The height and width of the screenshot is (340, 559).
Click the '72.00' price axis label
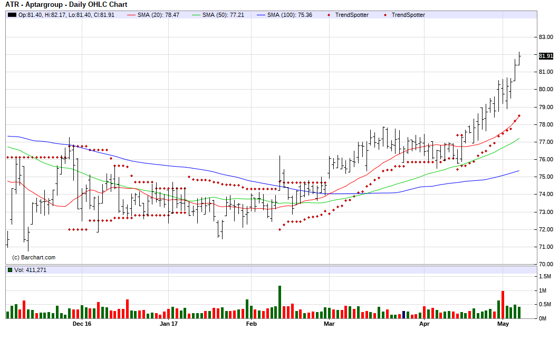pos(546,229)
